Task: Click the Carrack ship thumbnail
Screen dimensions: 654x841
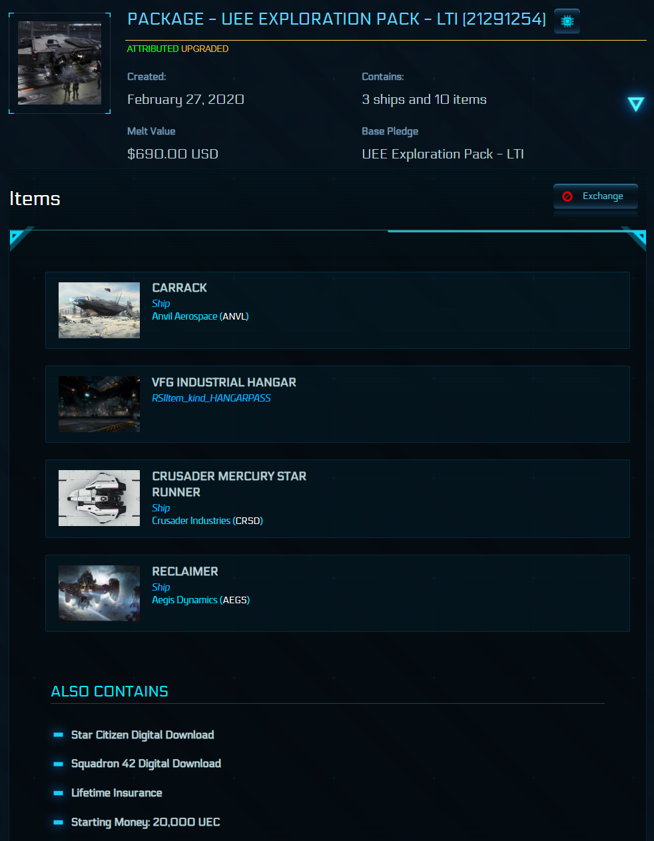Action: coord(99,310)
